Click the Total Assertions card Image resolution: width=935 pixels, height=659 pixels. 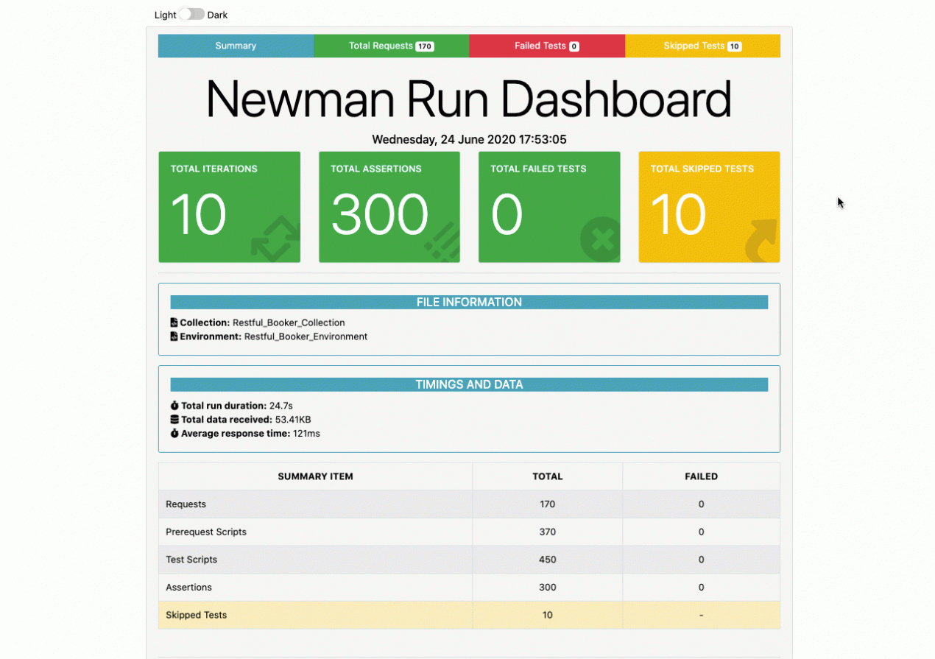389,207
